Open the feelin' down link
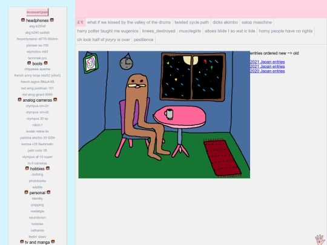The height and width of the screenshot is (245, 327). [x=38, y=237]
